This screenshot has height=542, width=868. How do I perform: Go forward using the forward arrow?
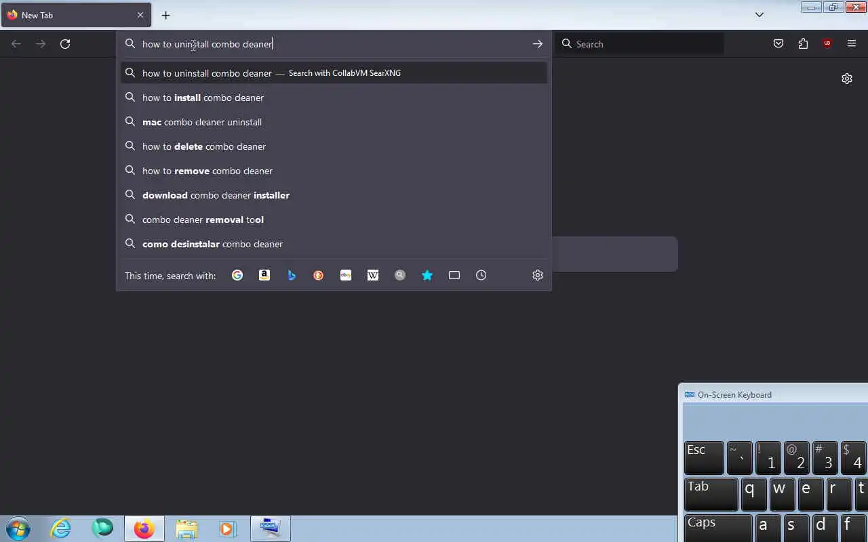tap(41, 44)
